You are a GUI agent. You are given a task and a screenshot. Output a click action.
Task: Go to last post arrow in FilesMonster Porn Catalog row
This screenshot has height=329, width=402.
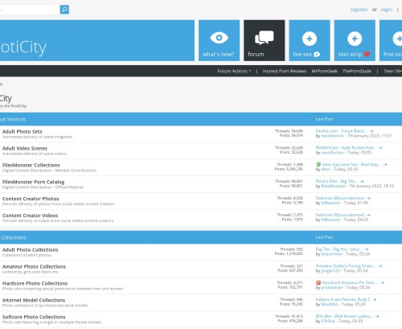click(362, 181)
